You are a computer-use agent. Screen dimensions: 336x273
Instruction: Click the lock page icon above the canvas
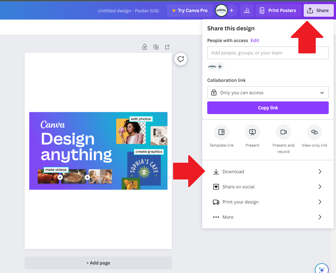pyautogui.click(x=145, y=47)
